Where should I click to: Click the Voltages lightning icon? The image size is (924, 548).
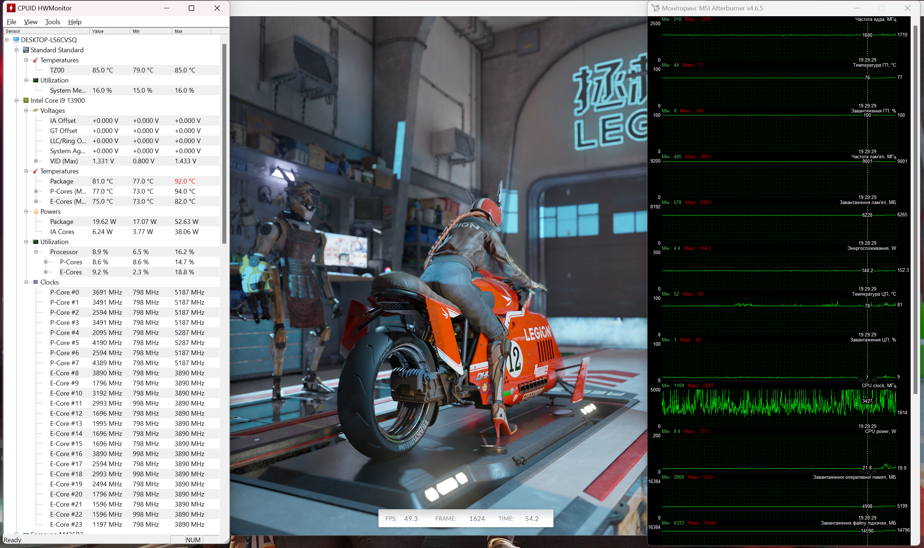(35, 110)
